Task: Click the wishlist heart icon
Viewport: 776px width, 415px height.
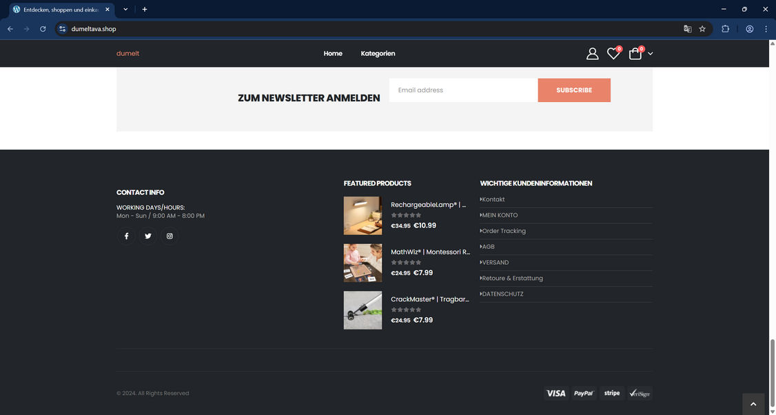Action: tap(613, 53)
